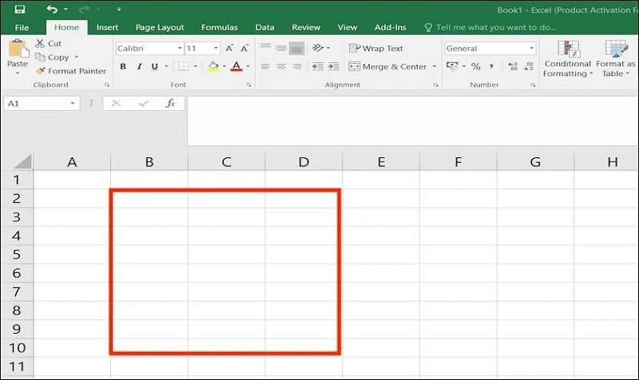Open the Merge & Center dropdown arrow
The height and width of the screenshot is (380, 639).
pos(435,67)
